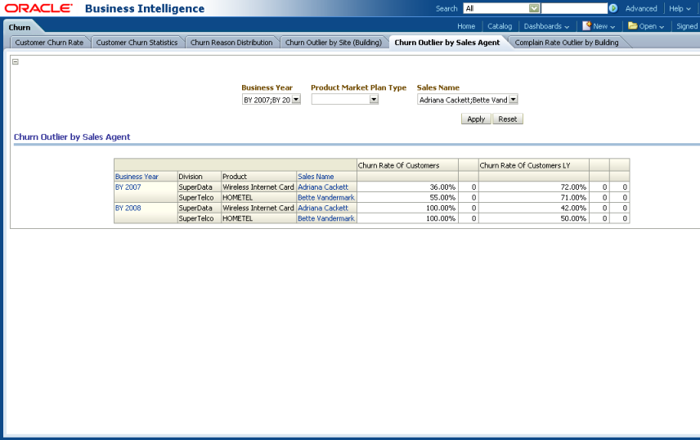Image resolution: width=700 pixels, height=440 pixels.
Task: Switch to Customer Churn Rate tab
Action: (x=49, y=43)
